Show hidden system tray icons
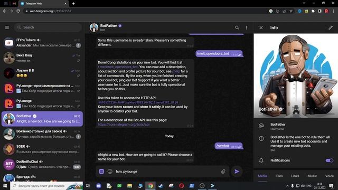 tap(287, 186)
